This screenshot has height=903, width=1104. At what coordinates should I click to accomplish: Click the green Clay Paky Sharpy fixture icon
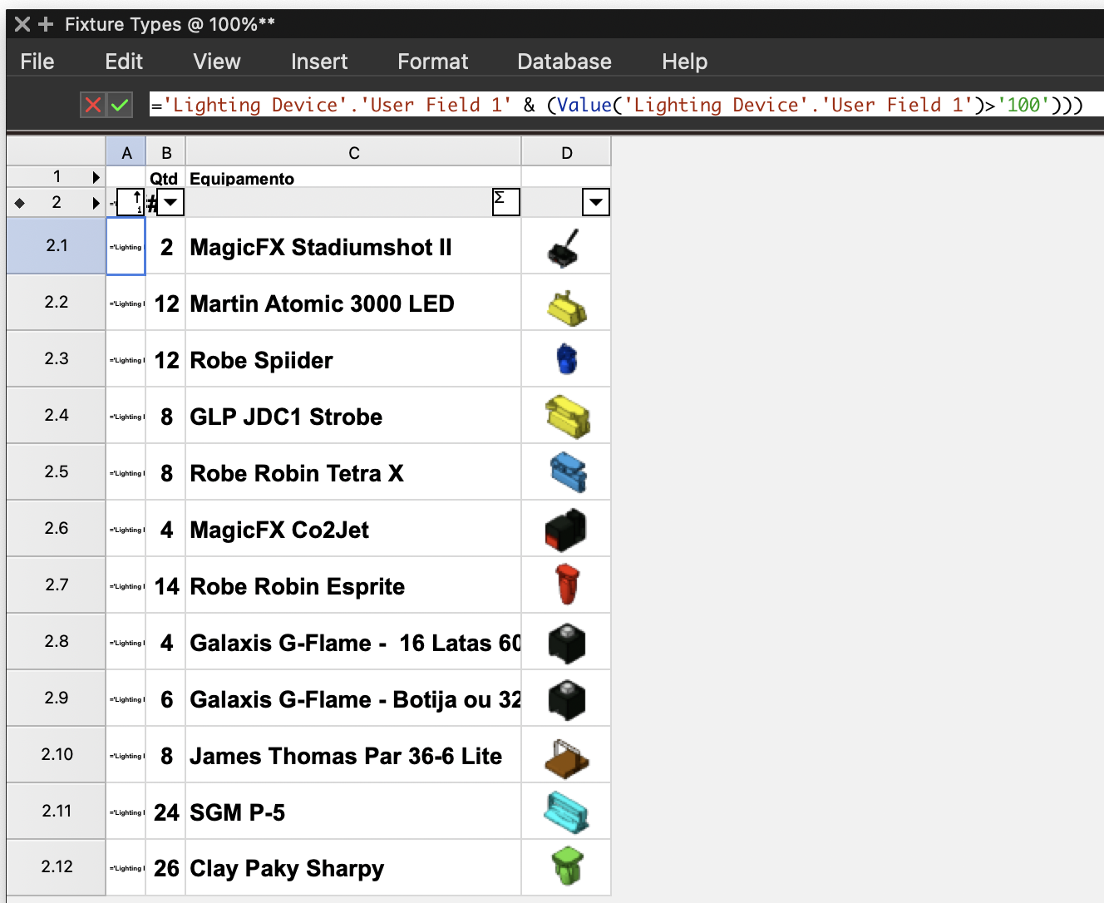pos(567,866)
